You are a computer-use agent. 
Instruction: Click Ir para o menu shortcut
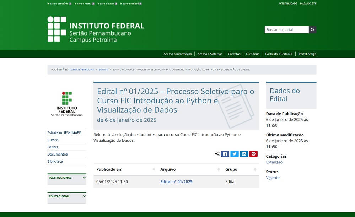click(x=85, y=4)
